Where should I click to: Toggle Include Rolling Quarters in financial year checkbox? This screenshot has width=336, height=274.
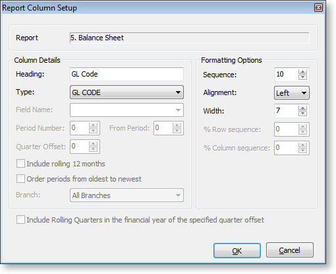(x=20, y=220)
